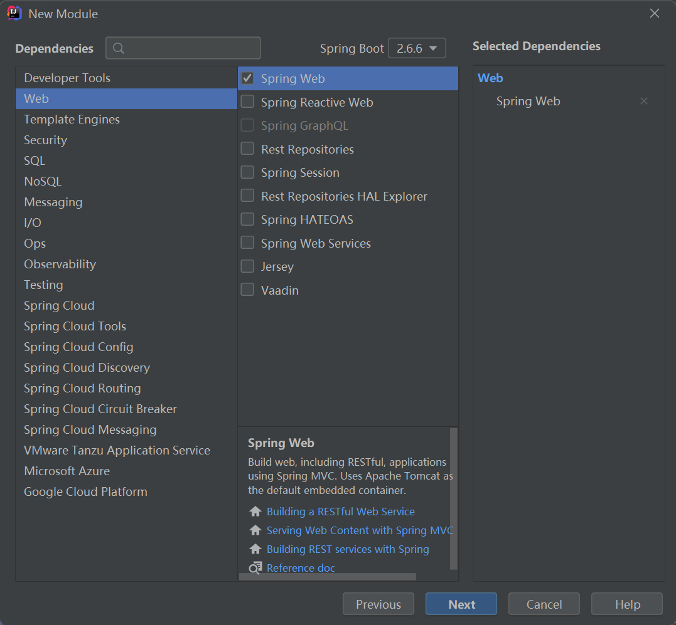This screenshot has width=676, height=625.
Task: Check the Rest Repositories checkbox
Action: pyautogui.click(x=247, y=149)
